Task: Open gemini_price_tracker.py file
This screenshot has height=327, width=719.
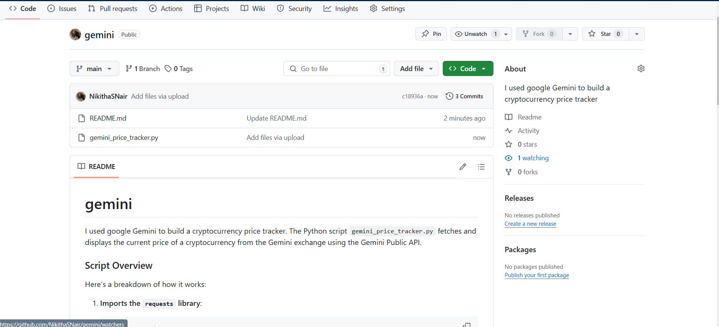Action: coord(124,138)
